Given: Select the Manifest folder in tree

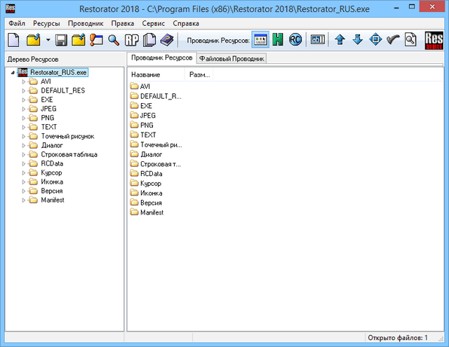Looking at the screenshot, I should pyautogui.click(x=53, y=200).
